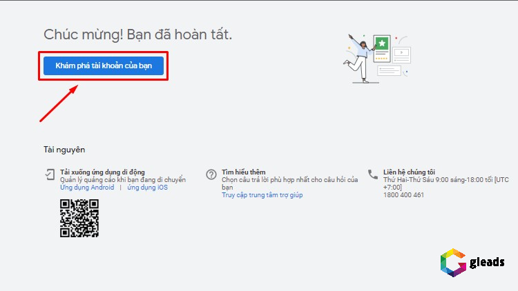Viewport: 518px width, 291px height.
Task: Click the mobile app download icon
Action: click(x=50, y=174)
